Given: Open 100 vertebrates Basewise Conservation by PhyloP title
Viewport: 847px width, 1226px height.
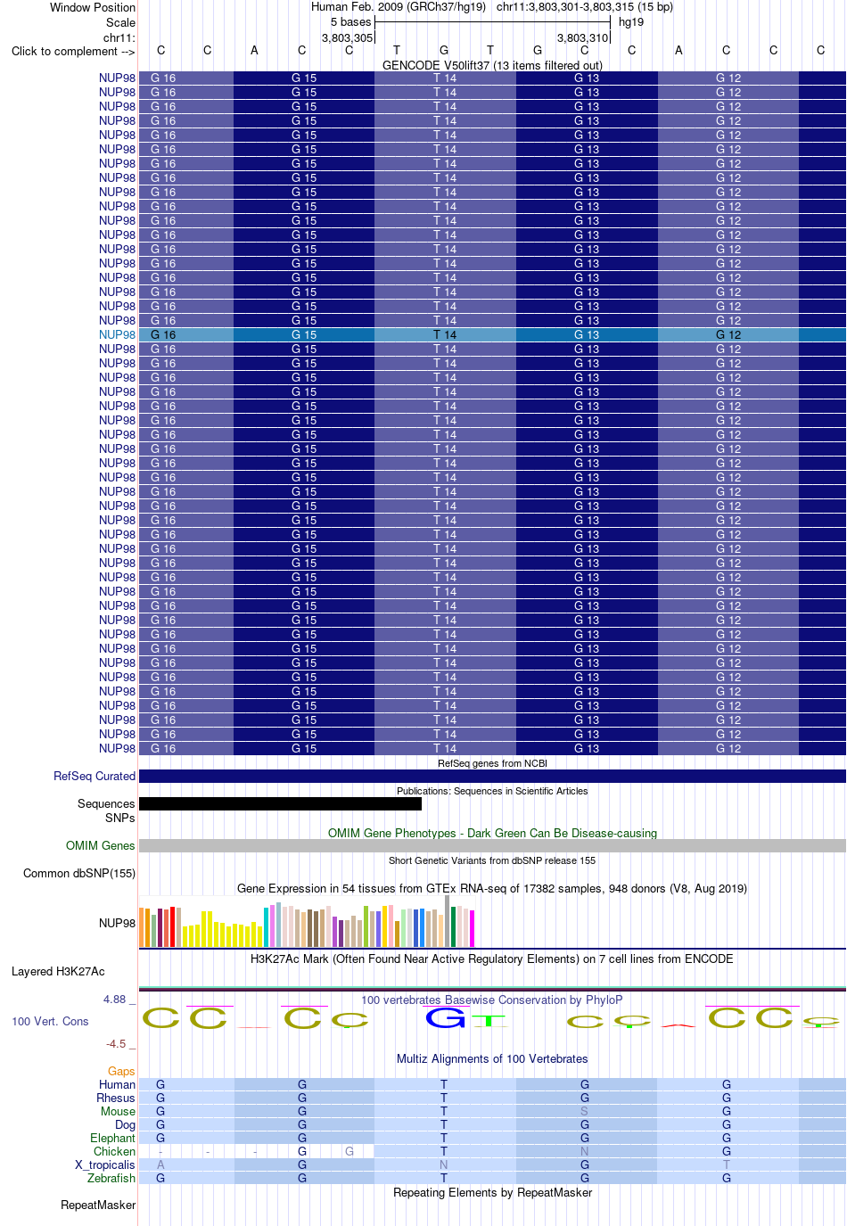Looking at the screenshot, I should tap(492, 1000).
